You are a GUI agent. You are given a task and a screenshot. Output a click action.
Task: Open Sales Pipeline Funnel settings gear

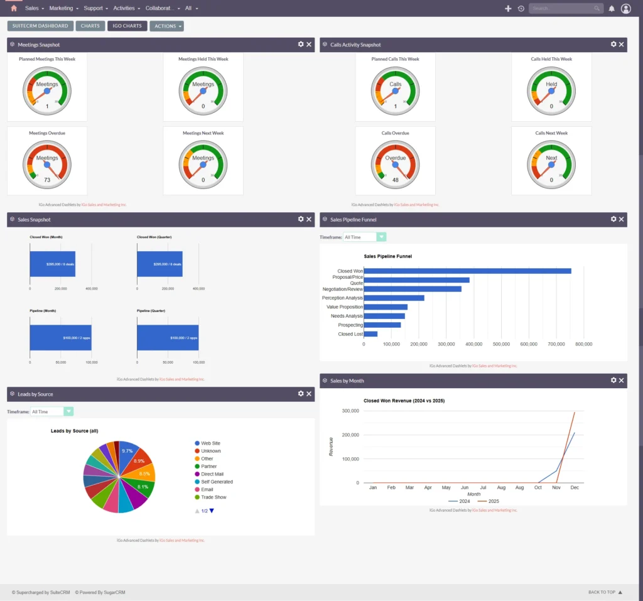click(613, 219)
